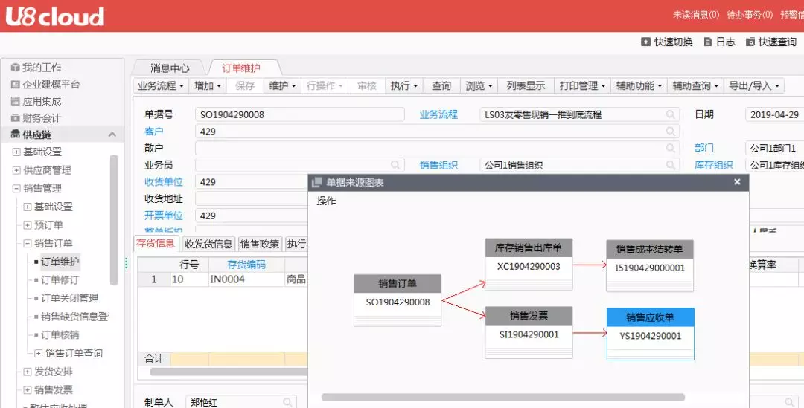This screenshot has width=804, height=408.
Task: Open the 维护 dropdown menu
Action: pyautogui.click(x=283, y=85)
